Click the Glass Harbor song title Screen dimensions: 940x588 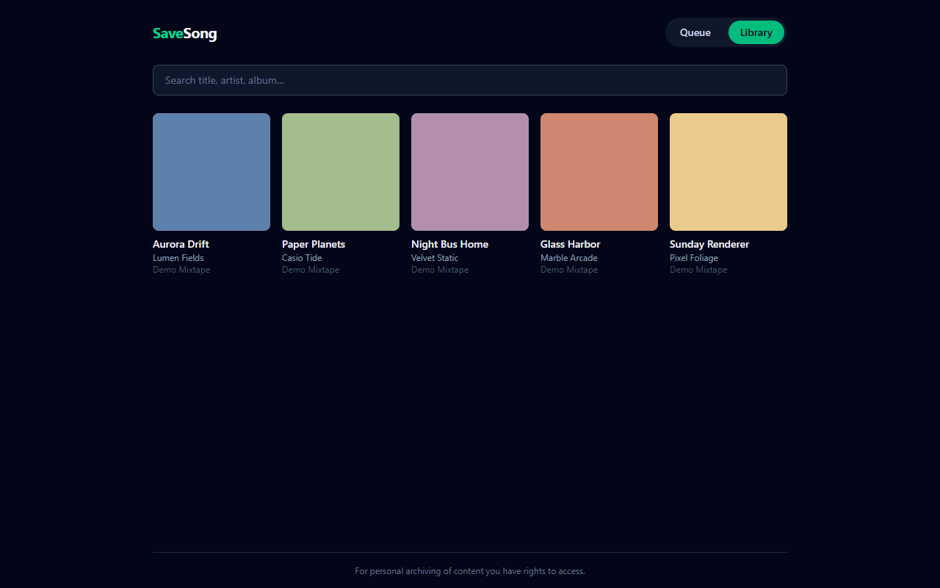pyautogui.click(x=571, y=244)
